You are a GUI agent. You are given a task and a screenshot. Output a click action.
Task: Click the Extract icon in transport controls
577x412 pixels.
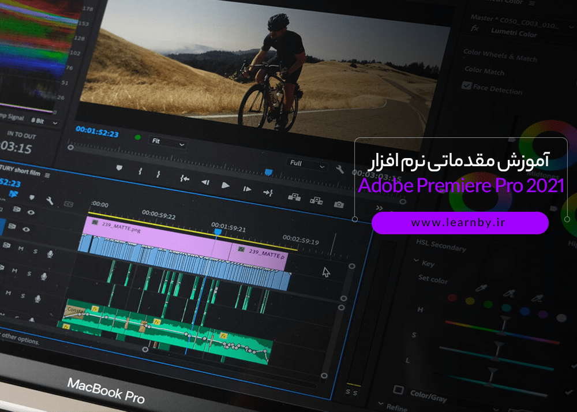pos(316,200)
